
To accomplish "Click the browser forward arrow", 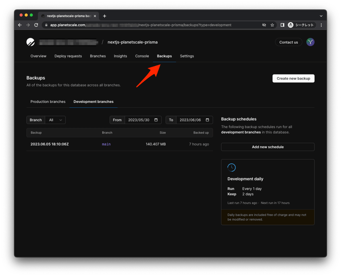I will point(28,25).
